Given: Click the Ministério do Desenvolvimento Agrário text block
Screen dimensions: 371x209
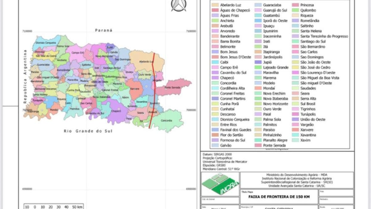Looking at the screenshot, I should [297, 180].
